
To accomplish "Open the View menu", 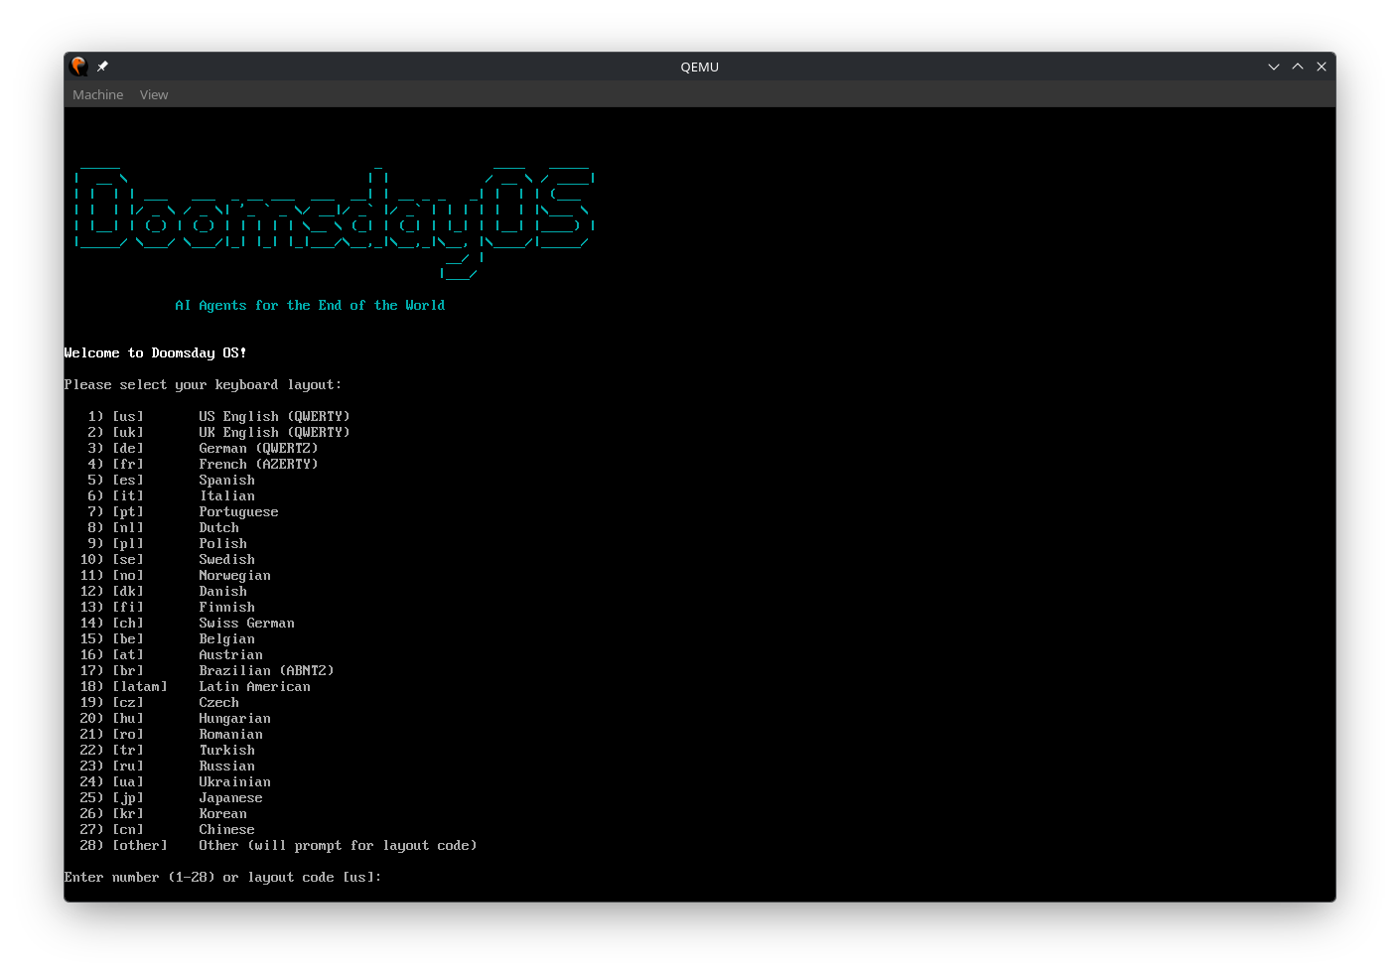I will tap(154, 94).
